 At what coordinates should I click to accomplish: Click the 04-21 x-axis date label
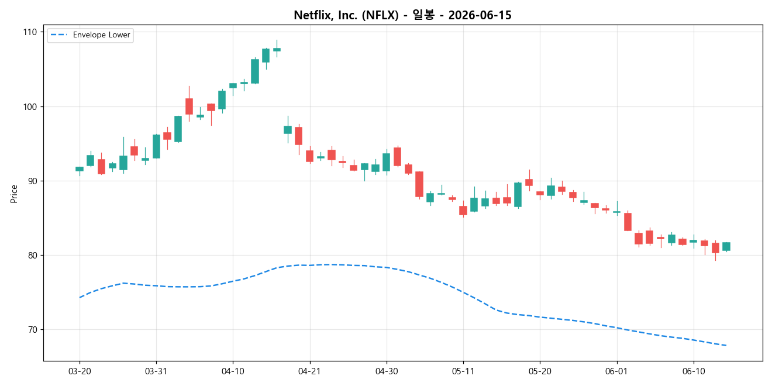click(x=309, y=371)
